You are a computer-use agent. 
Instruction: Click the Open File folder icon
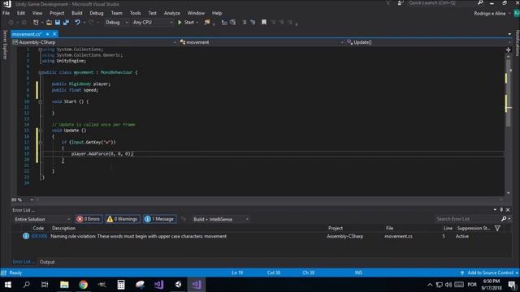coord(49,23)
